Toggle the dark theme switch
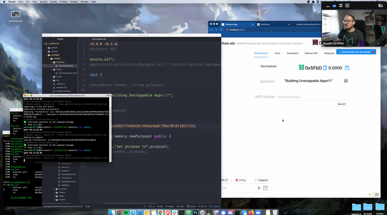The width and height of the screenshot is (387, 215). point(375,194)
